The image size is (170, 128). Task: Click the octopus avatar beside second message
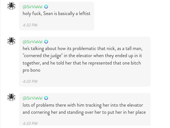pyautogui.click(x=11, y=41)
